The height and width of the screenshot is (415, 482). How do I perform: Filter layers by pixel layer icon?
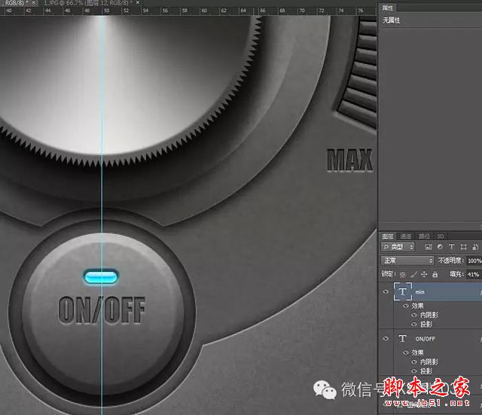click(x=429, y=247)
